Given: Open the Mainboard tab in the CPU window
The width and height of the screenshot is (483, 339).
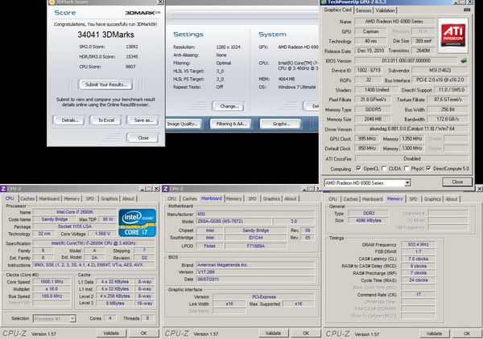Looking at the screenshot, I should tap(49, 198).
